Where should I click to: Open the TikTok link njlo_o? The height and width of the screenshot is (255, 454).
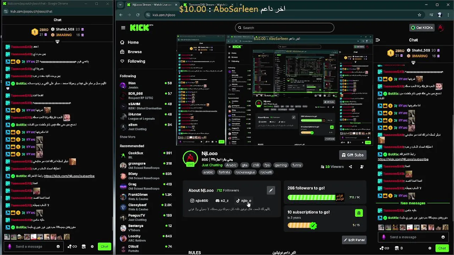click(244, 201)
